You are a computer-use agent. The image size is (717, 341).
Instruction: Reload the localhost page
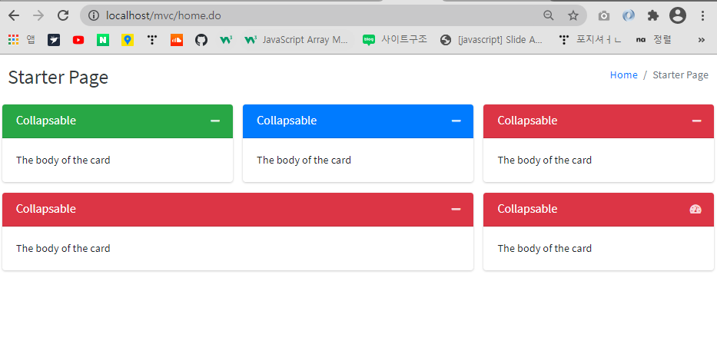[63, 15]
